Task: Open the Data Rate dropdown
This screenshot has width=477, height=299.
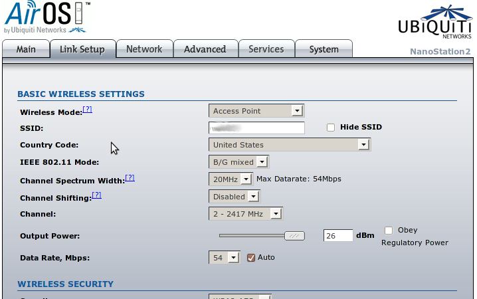Action: [225, 258]
